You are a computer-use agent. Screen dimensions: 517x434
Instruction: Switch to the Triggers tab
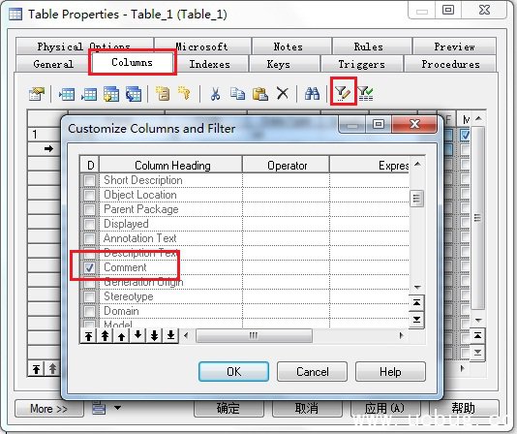coord(362,64)
